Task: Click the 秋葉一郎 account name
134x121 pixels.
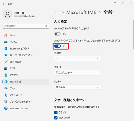Action: (x=19, y=13)
